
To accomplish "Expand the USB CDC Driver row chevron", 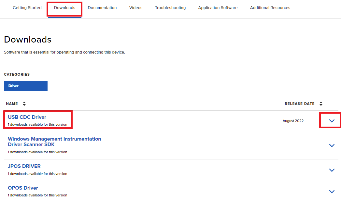I will click(x=332, y=121).
